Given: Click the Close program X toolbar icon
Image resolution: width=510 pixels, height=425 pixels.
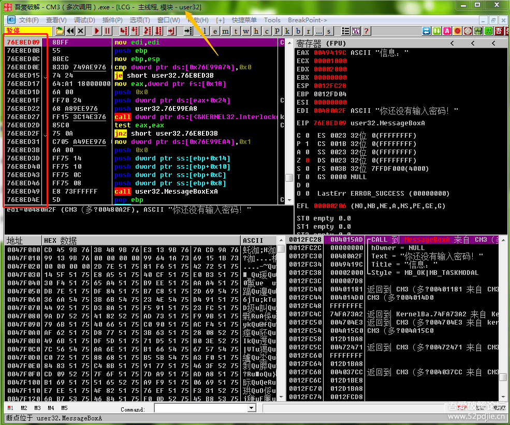Looking at the screenshot, I should [81, 31].
